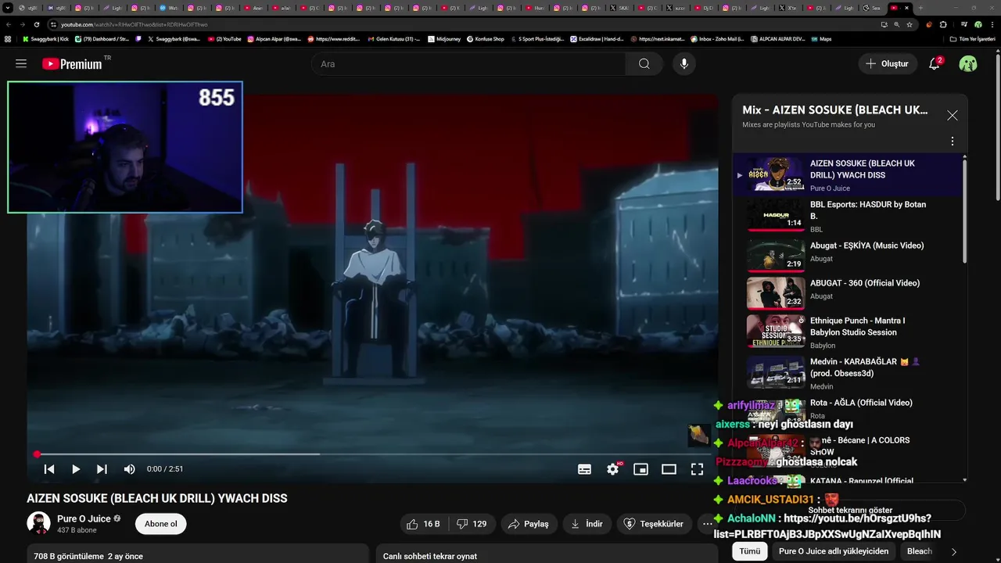Open Swaggybark Kick bookmark
The height and width of the screenshot is (563, 1001).
click(45, 39)
